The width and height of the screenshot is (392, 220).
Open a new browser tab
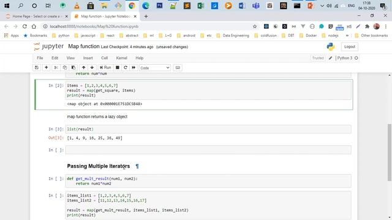point(146,16)
